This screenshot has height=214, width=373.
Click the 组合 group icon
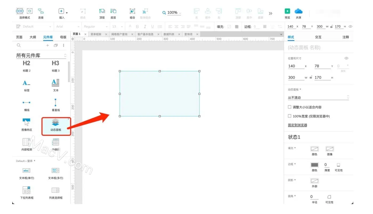[x=132, y=11]
